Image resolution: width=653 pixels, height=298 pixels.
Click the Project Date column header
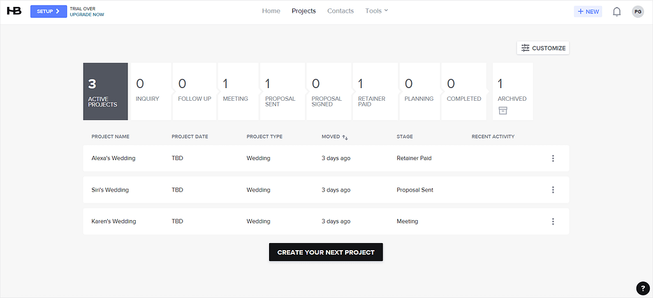(190, 137)
